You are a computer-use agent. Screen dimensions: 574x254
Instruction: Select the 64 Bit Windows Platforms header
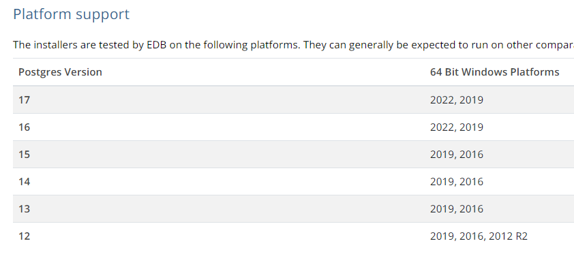[494, 72]
